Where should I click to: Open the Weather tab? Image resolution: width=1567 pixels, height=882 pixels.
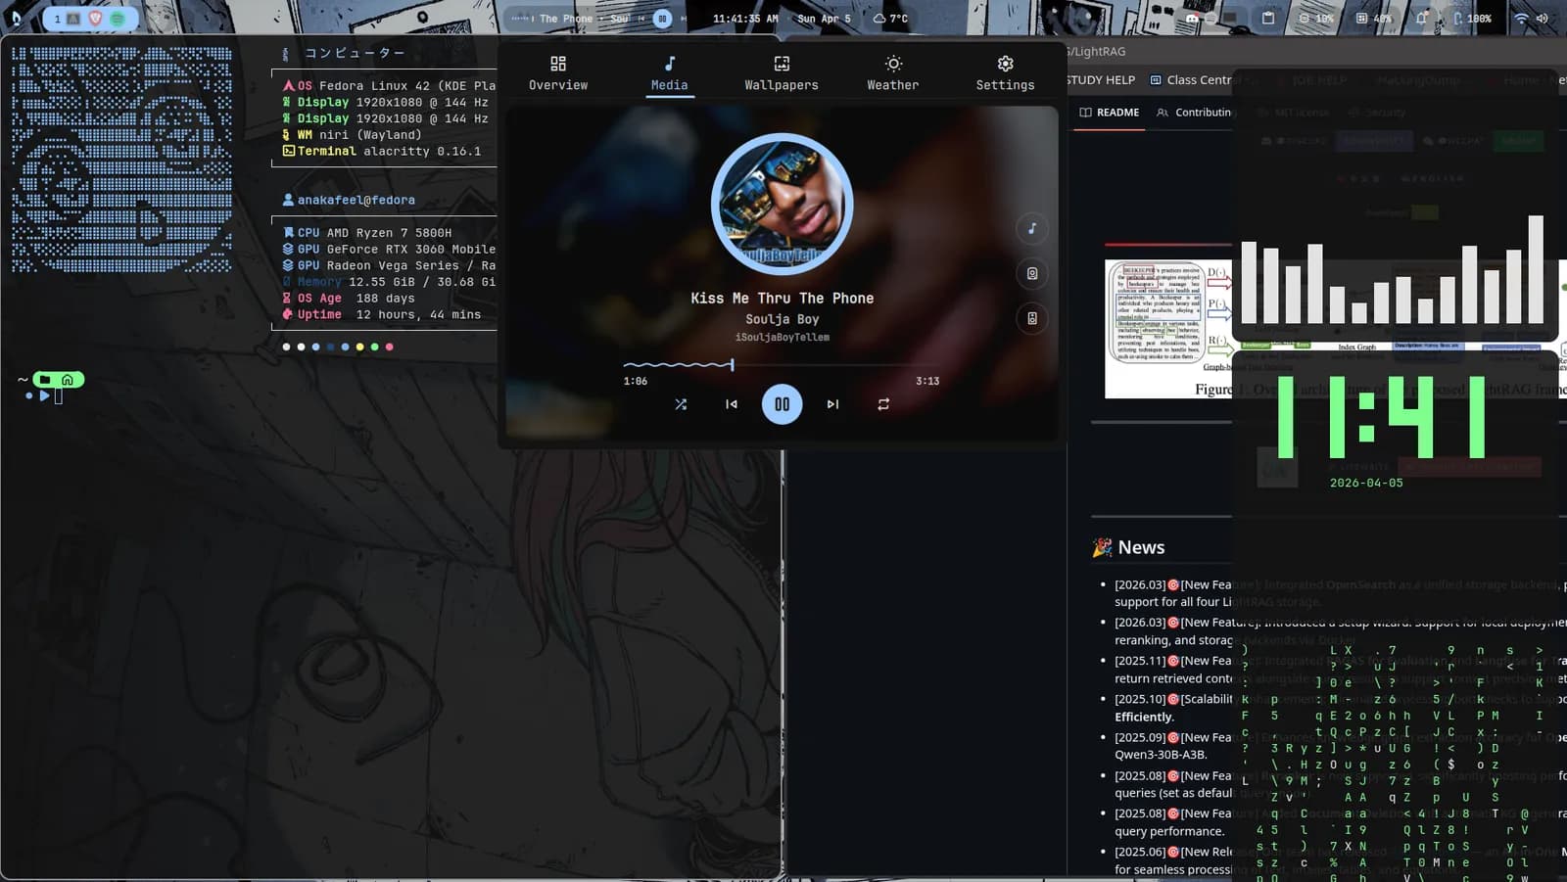point(892,73)
